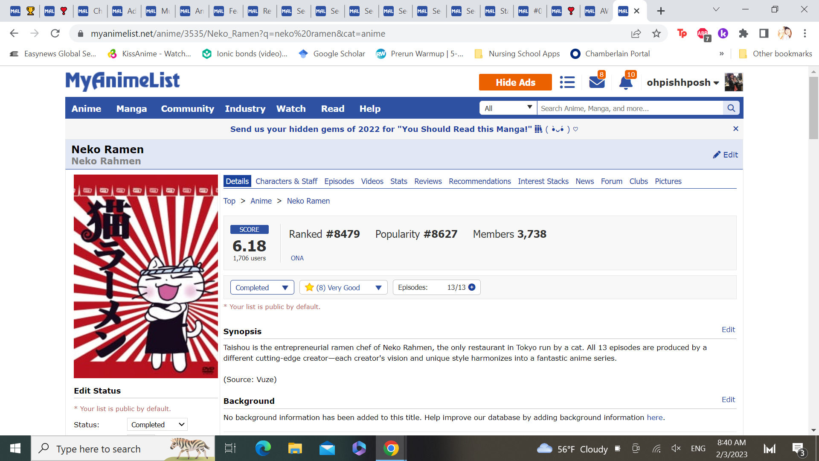819x461 pixels.
Task: Open the messages envelope icon
Action: [596, 82]
